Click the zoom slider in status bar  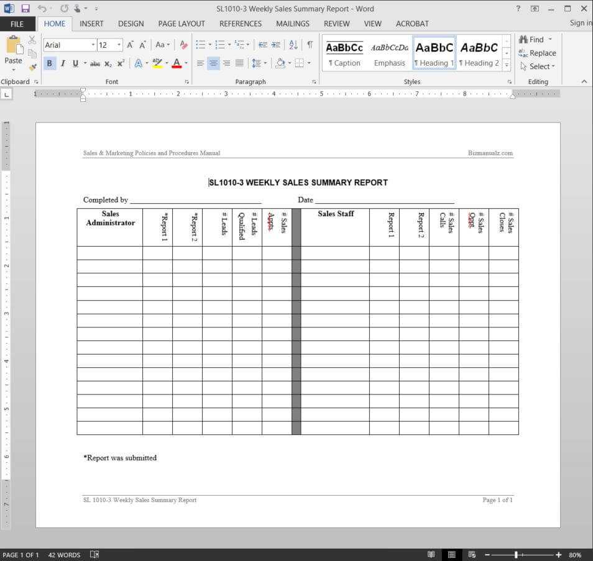[516, 554]
